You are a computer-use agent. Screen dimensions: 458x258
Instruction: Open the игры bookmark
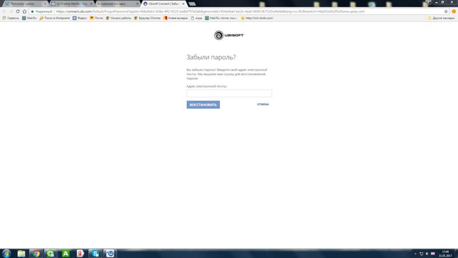pos(196,18)
